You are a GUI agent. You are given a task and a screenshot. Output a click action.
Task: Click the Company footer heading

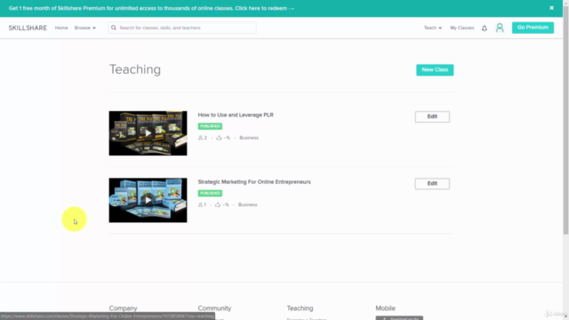tap(123, 308)
